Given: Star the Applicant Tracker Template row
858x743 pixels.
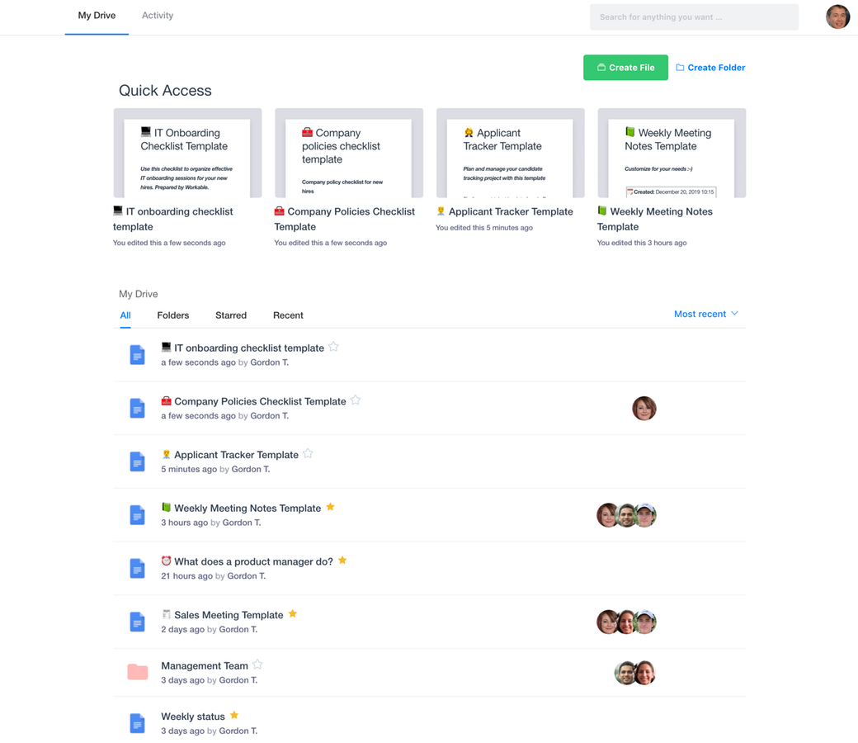Looking at the screenshot, I should 308,453.
